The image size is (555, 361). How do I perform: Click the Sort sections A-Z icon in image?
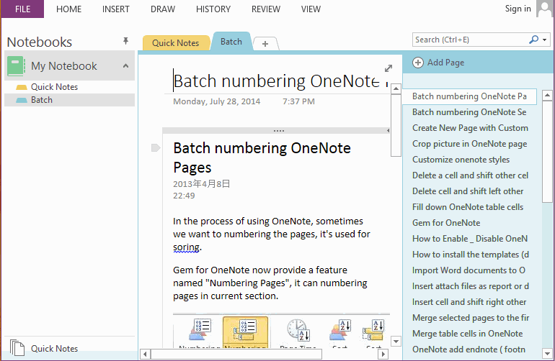(340, 330)
